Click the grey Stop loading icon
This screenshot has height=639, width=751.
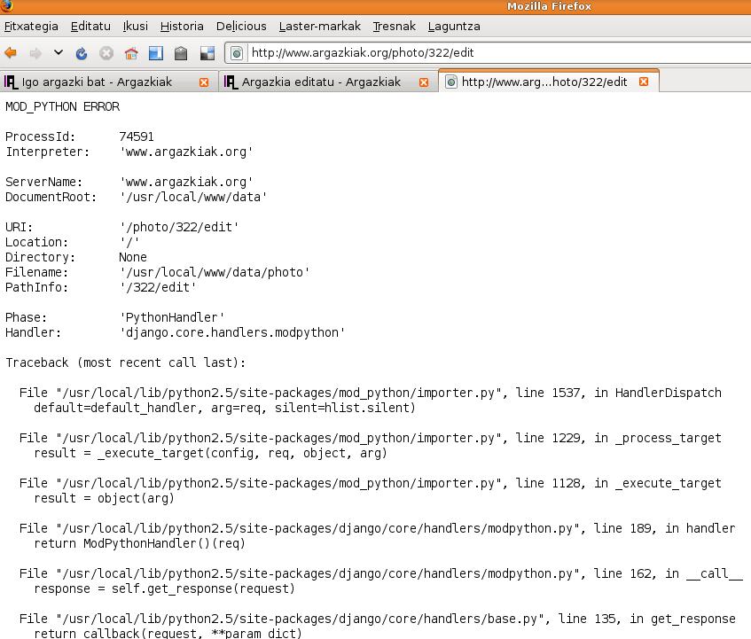coord(106,53)
